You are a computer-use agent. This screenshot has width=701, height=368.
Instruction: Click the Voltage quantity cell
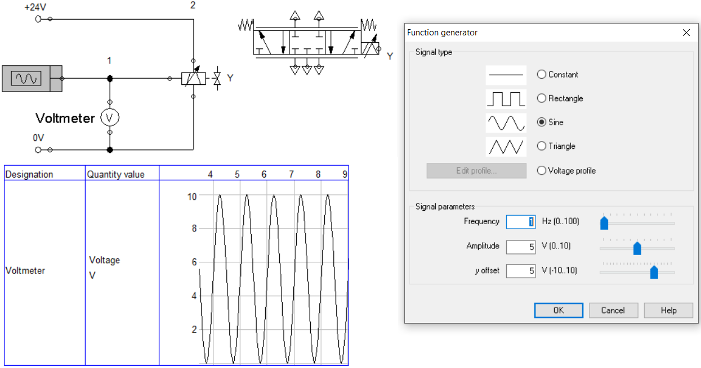click(x=122, y=272)
